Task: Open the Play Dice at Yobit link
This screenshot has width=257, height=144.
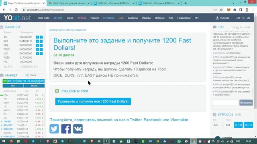Action: tap(75, 91)
